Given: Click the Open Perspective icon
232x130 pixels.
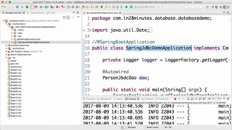Looking at the screenshot, I should point(207,7).
